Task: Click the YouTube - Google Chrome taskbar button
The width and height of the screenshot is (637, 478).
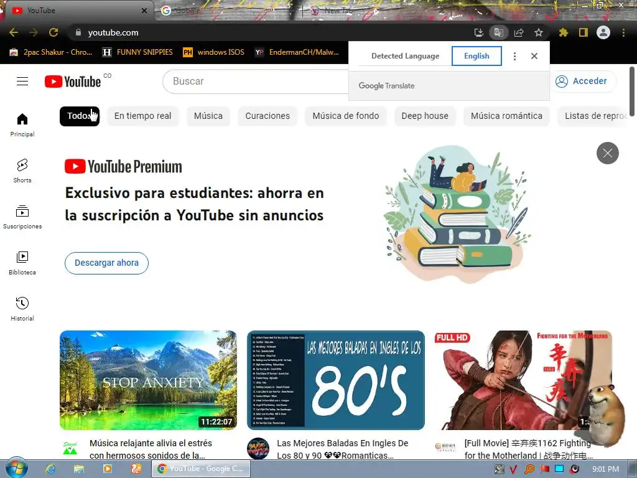Action: click(x=201, y=469)
